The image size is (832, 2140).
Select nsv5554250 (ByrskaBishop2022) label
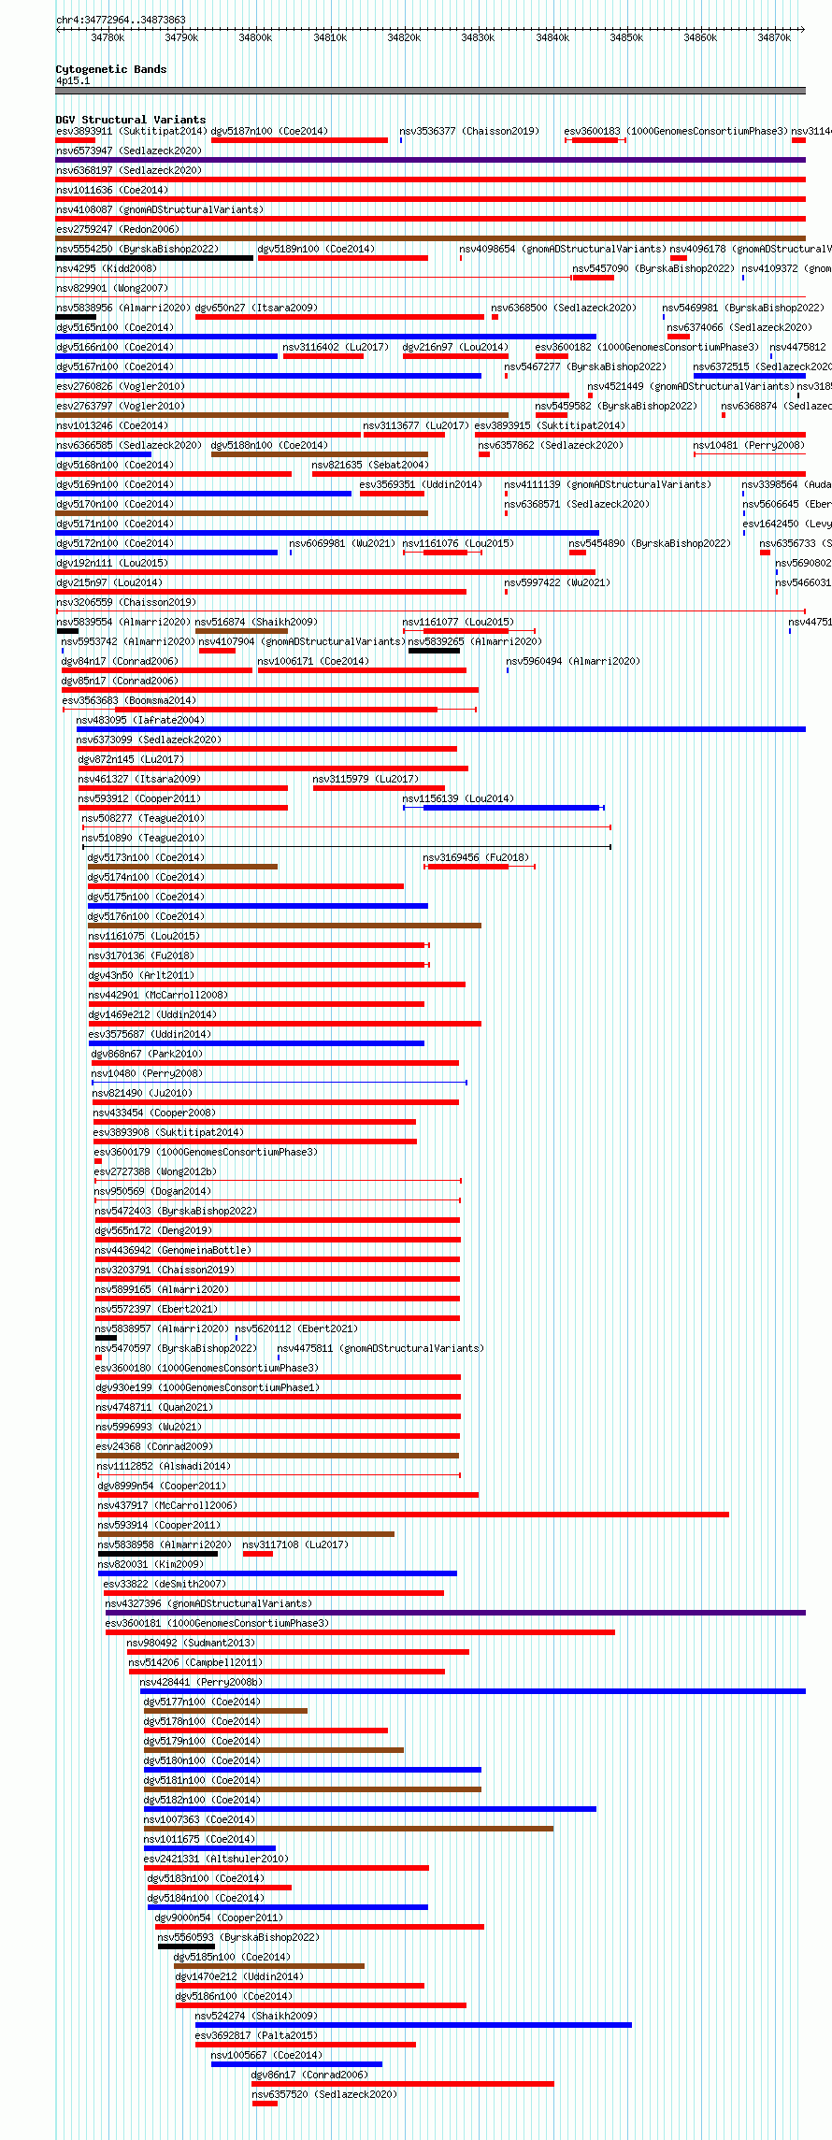(x=137, y=249)
